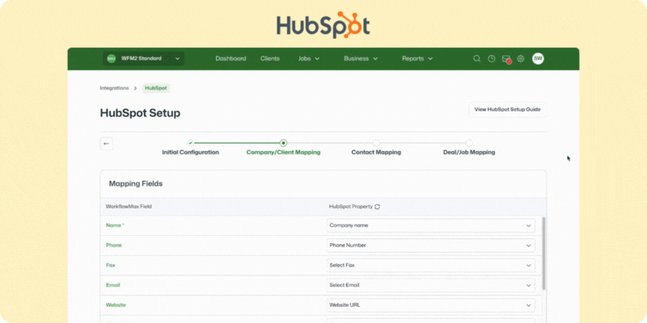Expand the Jobs menu

tap(309, 58)
